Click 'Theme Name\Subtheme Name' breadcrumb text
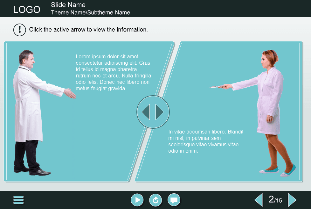This screenshot has height=209, width=311. click(x=91, y=12)
